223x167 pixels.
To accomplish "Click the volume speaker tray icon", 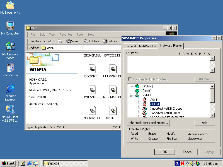I will [192, 163].
